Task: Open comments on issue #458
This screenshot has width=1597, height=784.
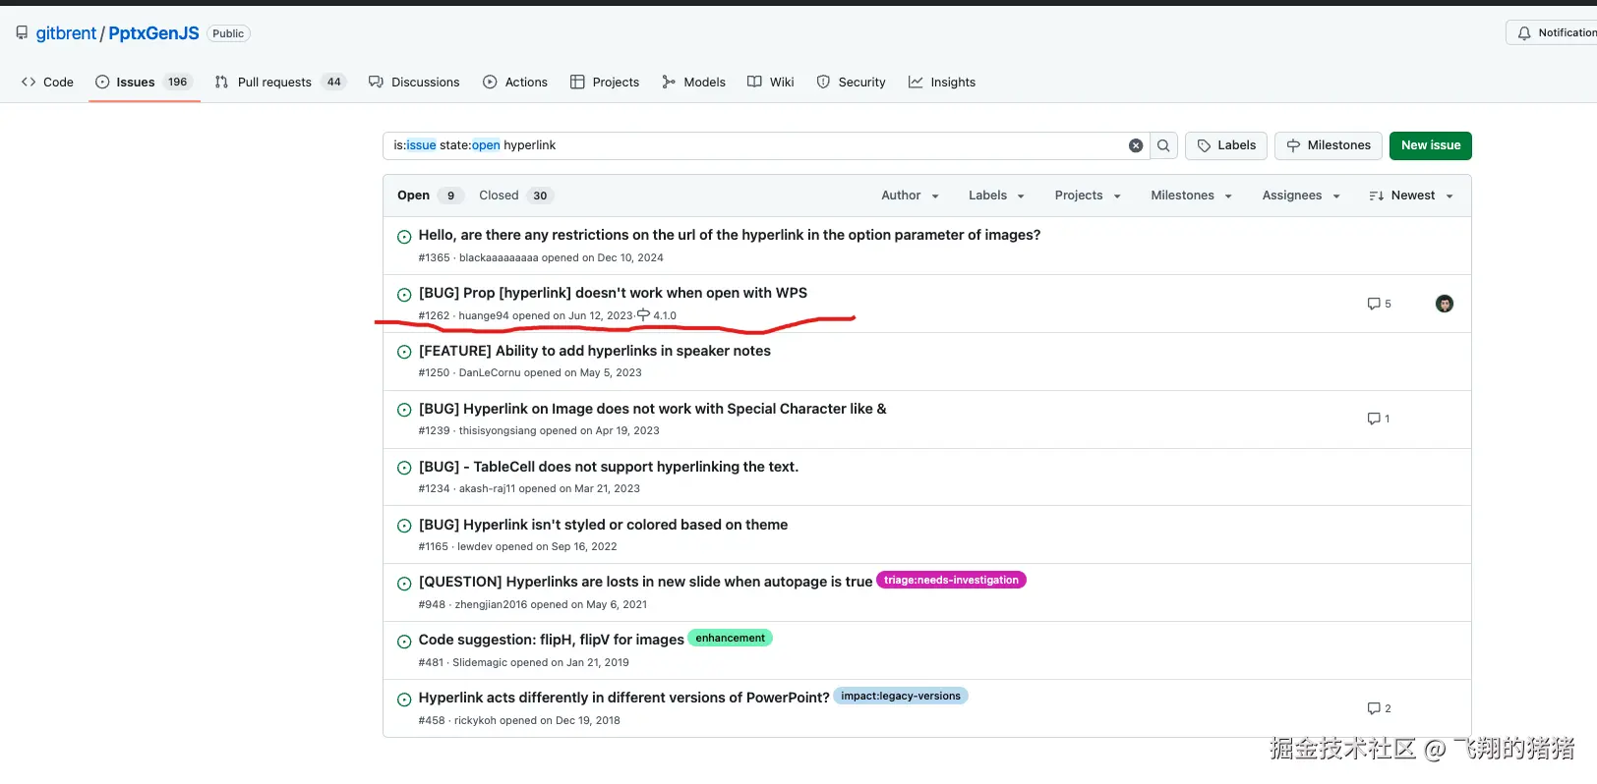Action: point(1379,708)
